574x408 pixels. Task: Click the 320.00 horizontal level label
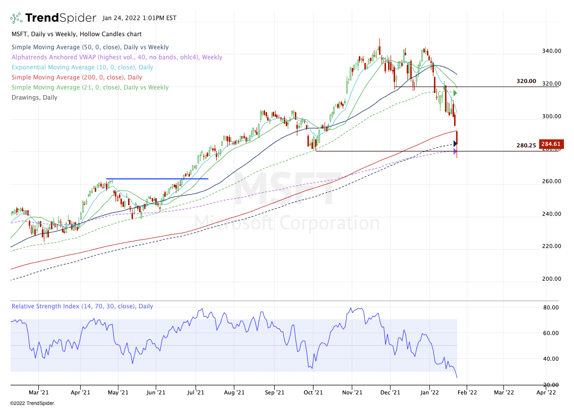click(526, 81)
